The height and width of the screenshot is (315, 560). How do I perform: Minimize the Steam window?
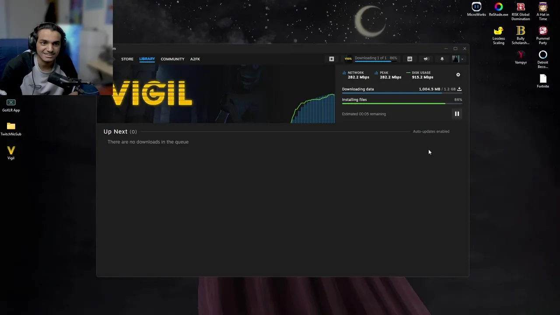click(446, 49)
